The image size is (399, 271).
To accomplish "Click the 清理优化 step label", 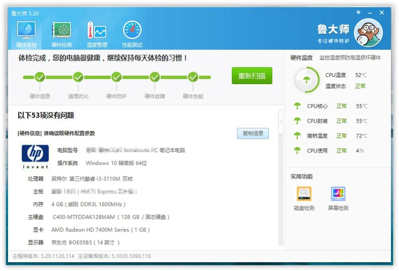I will tap(78, 96).
